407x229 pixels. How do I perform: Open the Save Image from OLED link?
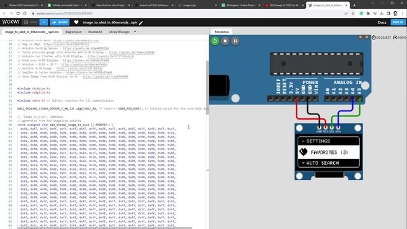(105, 76)
